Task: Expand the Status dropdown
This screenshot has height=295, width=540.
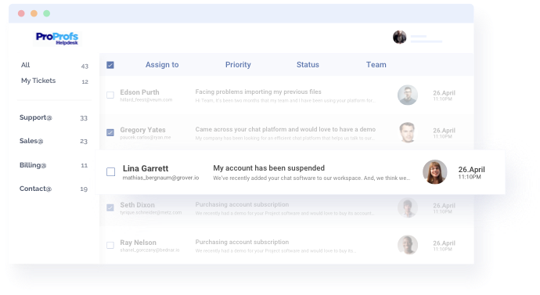Action: (308, 65)
